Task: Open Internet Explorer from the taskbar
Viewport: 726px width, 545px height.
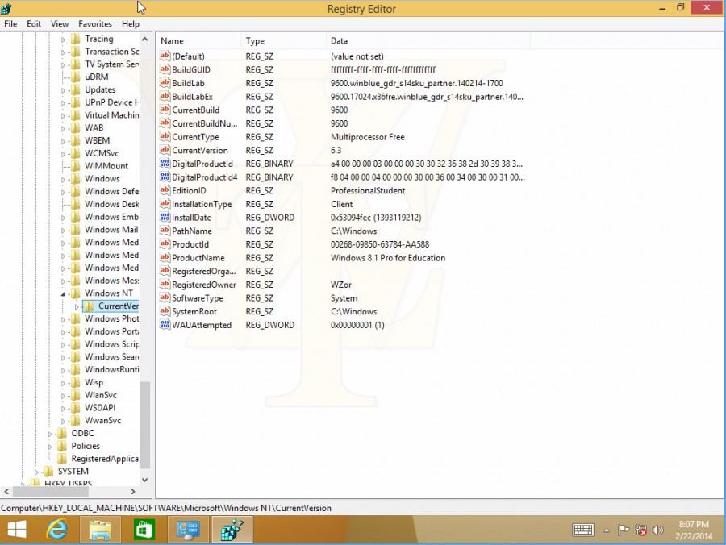Action: pyautogui.click(x=56, y=530)
